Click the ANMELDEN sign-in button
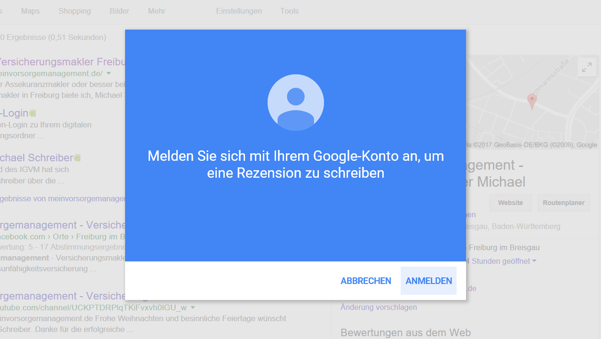601x339 pixels. (x=428, y=281)
